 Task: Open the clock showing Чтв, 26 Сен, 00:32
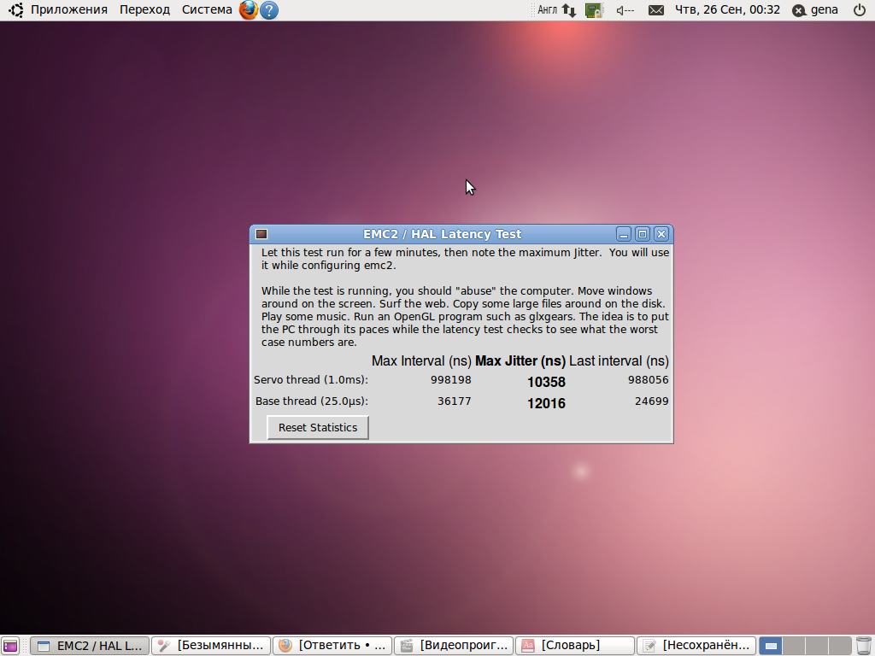pyautogui.click(x=727, y=9)
